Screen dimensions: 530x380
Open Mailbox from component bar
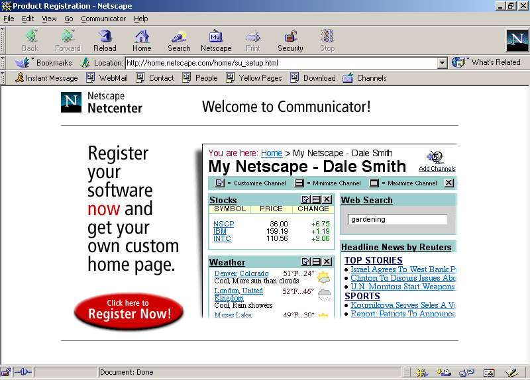444,373
